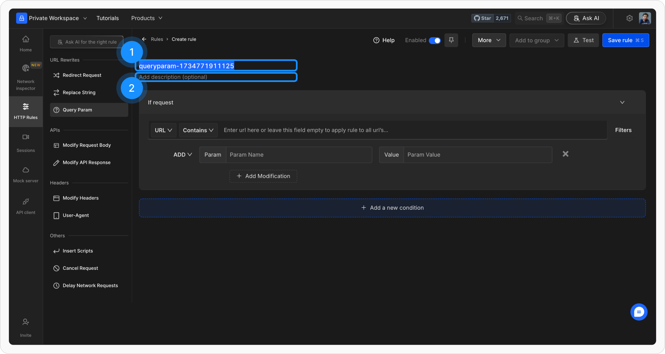Open the chat support bubble
The width and height of the screenshot is (665, 354).
tap(639, 312)
